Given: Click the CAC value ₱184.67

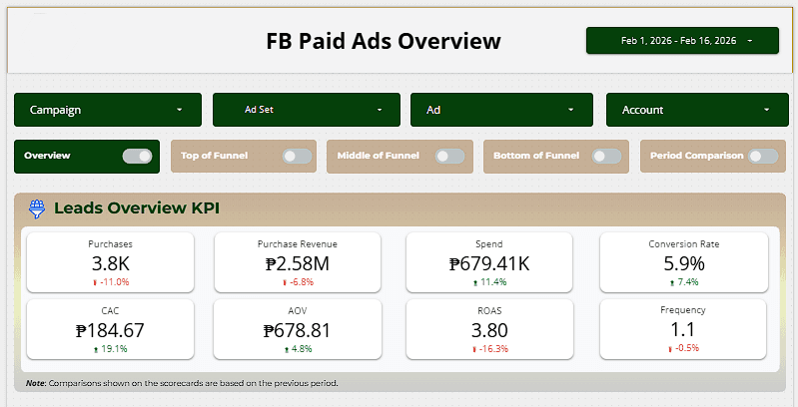Looking at the screenshot, I should 110,331.
